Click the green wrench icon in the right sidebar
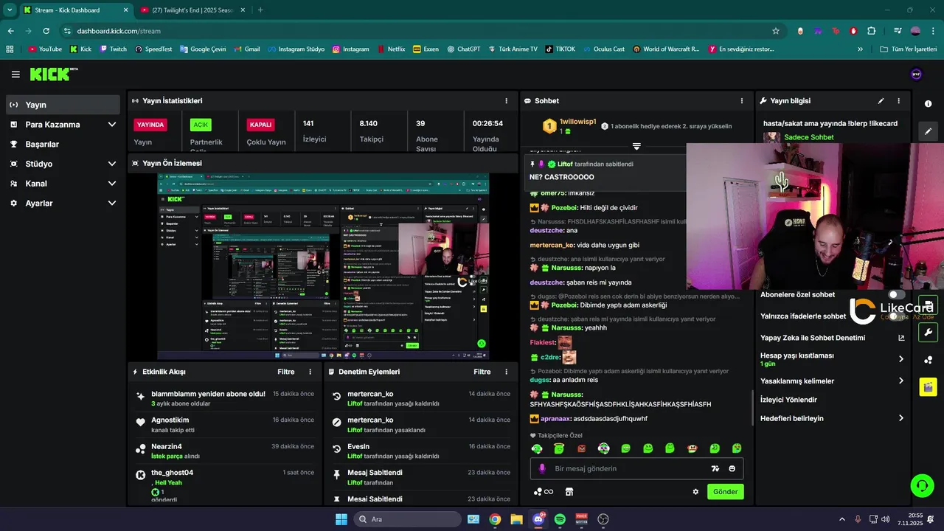This screenshot has height=531, width=944. 929,333
